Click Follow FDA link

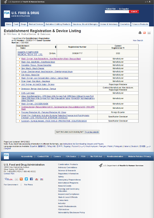(x=111, y=9)
